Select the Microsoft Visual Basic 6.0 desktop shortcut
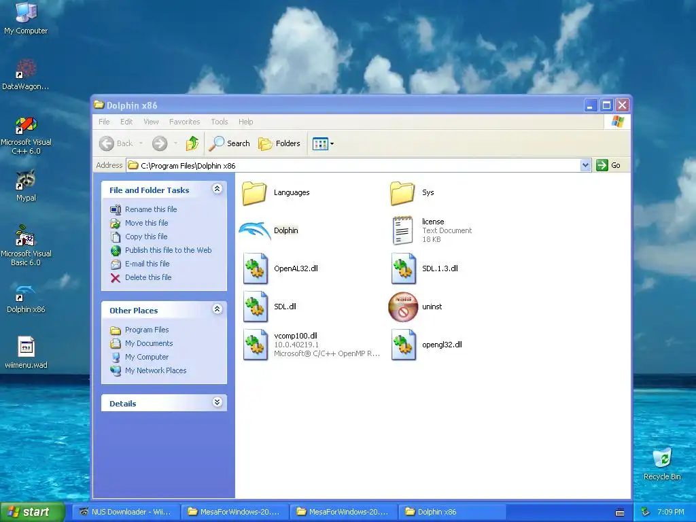The width and height of the screenshot is (696, 522). pos(26,245)
